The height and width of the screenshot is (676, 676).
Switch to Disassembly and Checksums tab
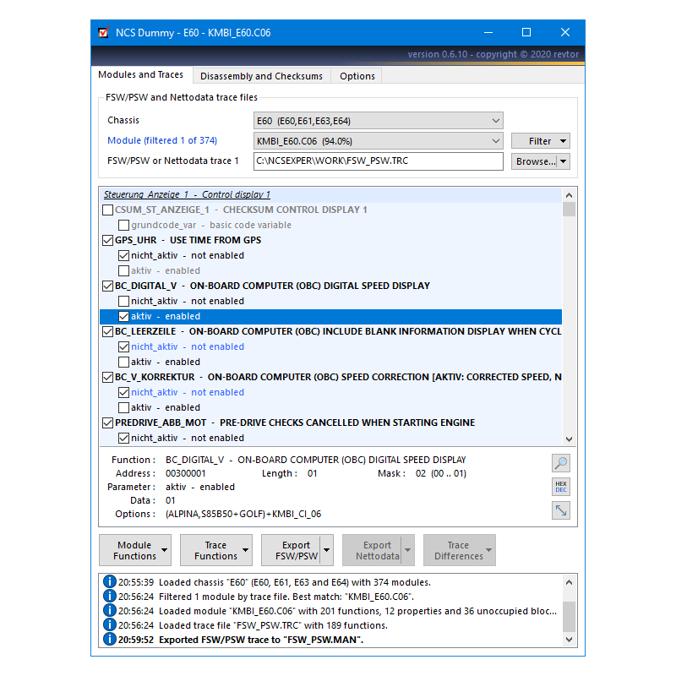click(261, 76)
